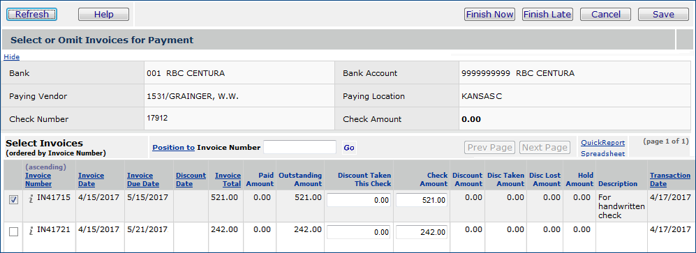The height and width of the screenshot is (253, 696).
Task: Click Finish Later button
Action: click(x=547, y=14)
